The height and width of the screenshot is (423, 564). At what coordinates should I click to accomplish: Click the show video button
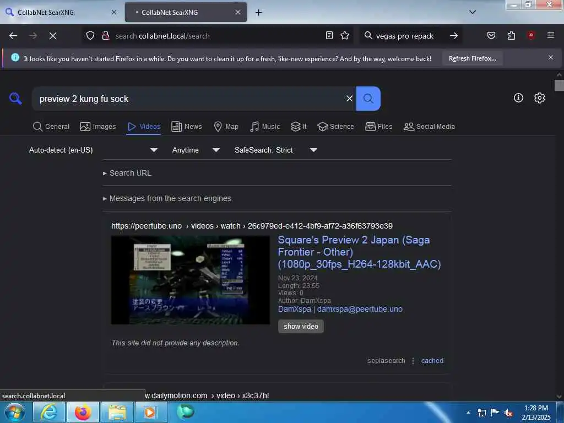[301, 326]
